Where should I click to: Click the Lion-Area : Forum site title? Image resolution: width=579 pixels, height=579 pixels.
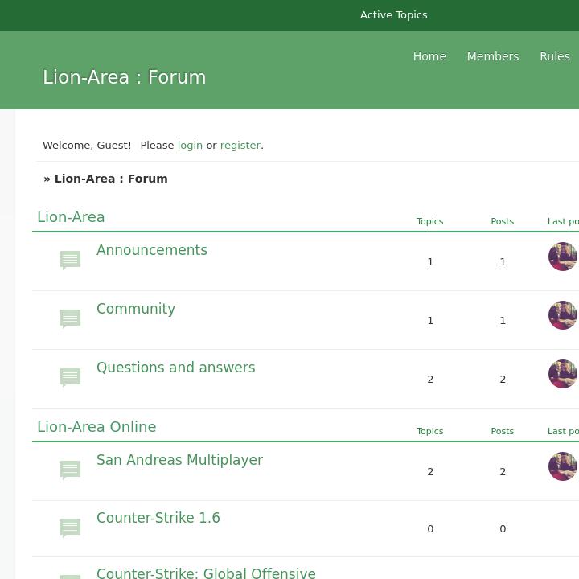tap(125, 77)
